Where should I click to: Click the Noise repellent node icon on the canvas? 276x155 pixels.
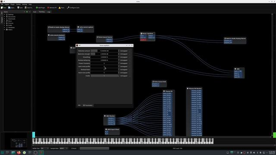141,34
